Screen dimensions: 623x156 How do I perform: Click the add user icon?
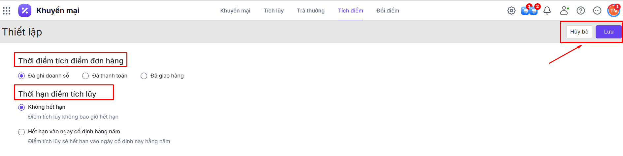click(x=564, y=11)
